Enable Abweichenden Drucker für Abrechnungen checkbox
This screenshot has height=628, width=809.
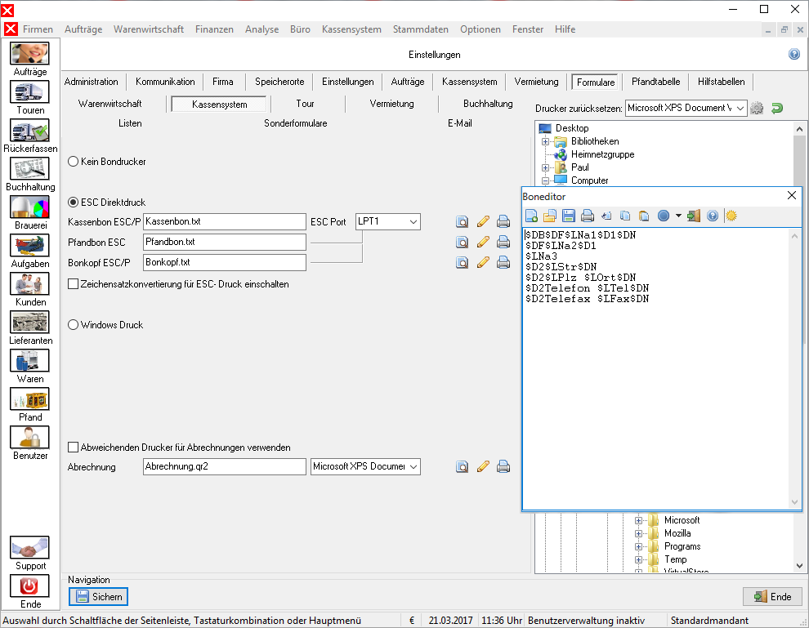74,448
